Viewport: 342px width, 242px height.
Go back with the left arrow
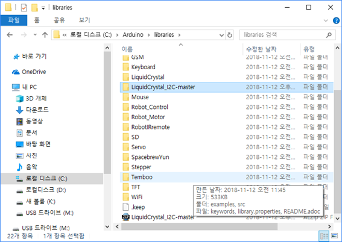(x=10, y=35)
